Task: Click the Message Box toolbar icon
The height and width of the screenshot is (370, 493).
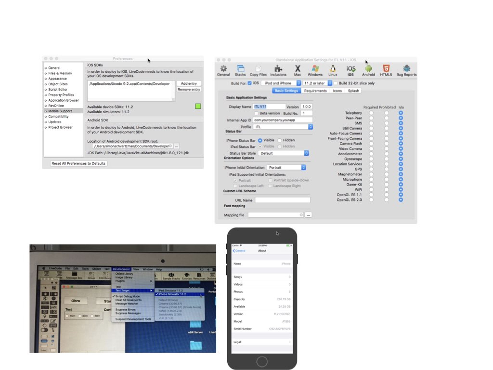Action: coord(74,276)
